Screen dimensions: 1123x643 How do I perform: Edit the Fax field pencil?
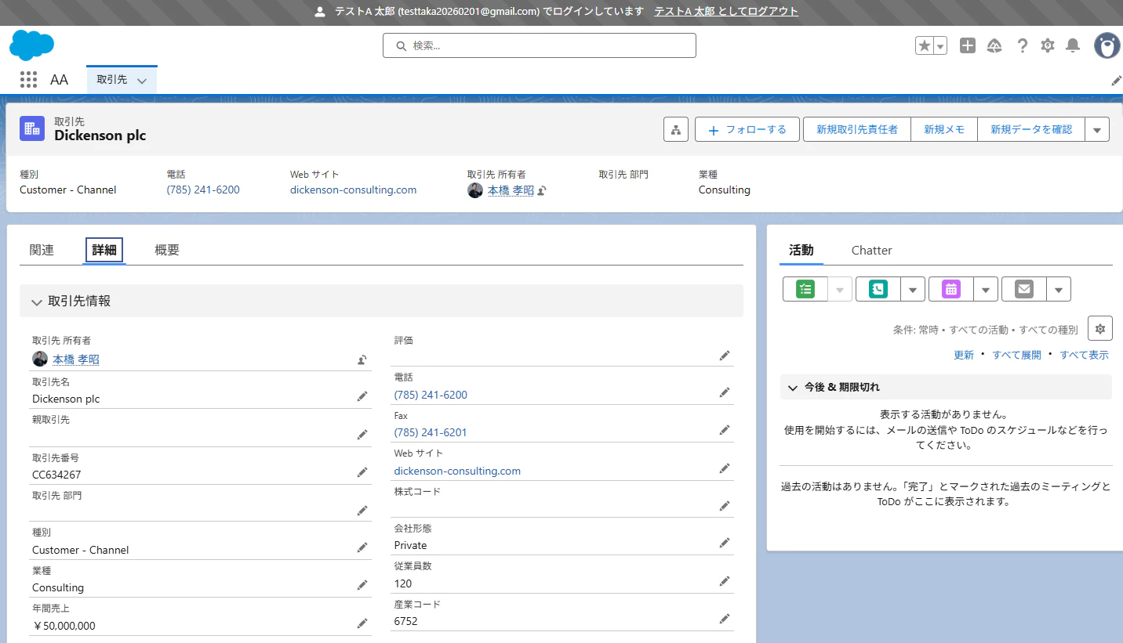(725, 430)
